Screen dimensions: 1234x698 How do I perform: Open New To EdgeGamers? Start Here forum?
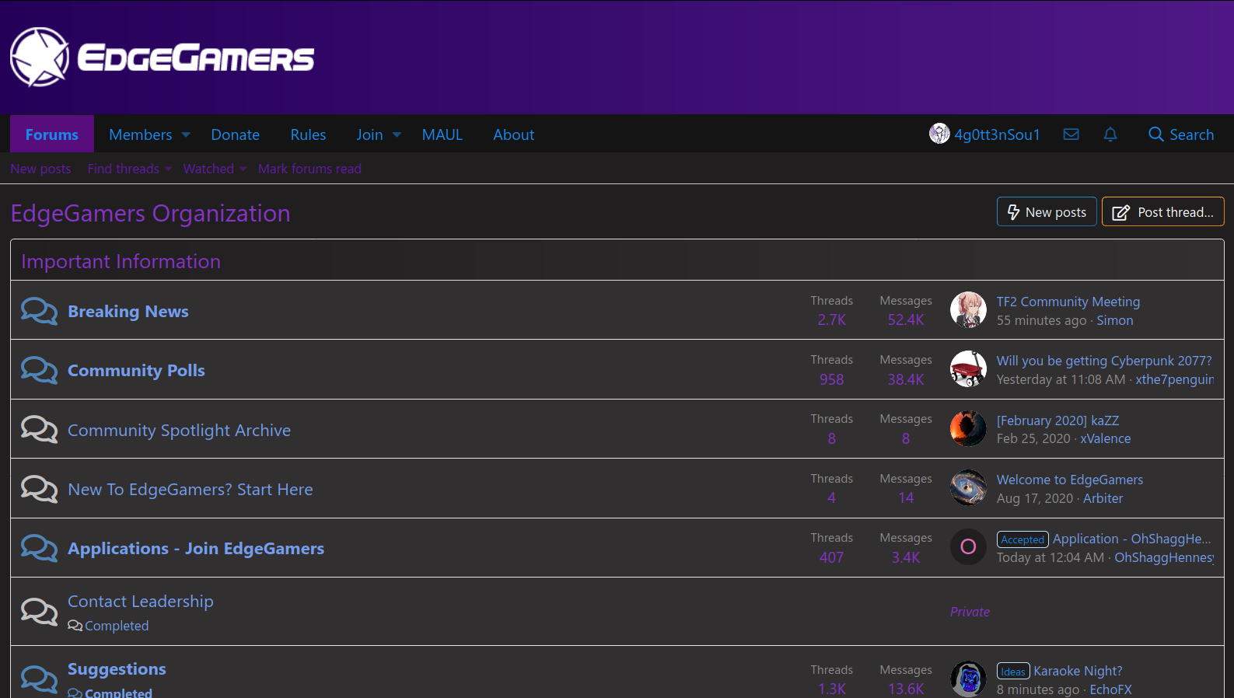pyautogui.click(x=191, y=489)
